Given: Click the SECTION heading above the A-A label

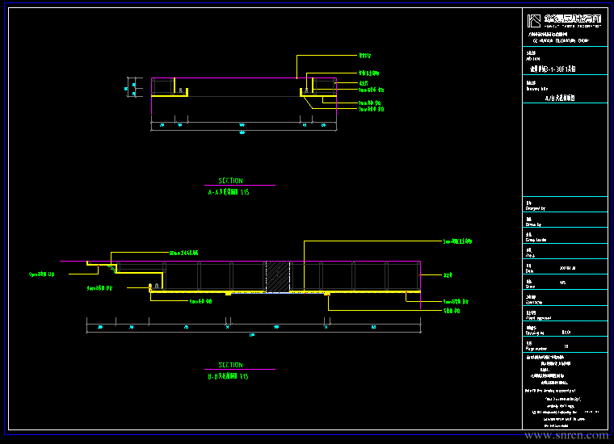Looking at the screenshot, I should click(x=230, y=181).
